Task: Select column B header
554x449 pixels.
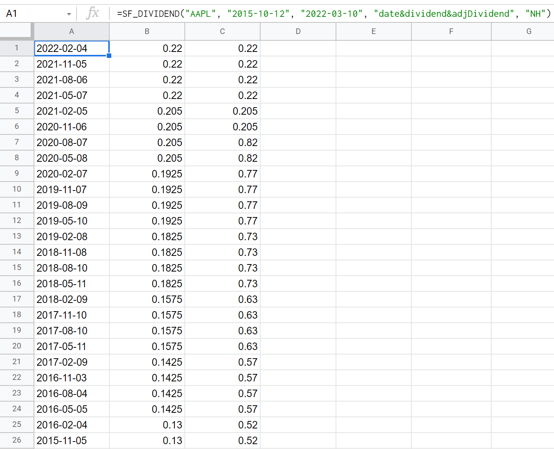Action: tap(147, 31)
